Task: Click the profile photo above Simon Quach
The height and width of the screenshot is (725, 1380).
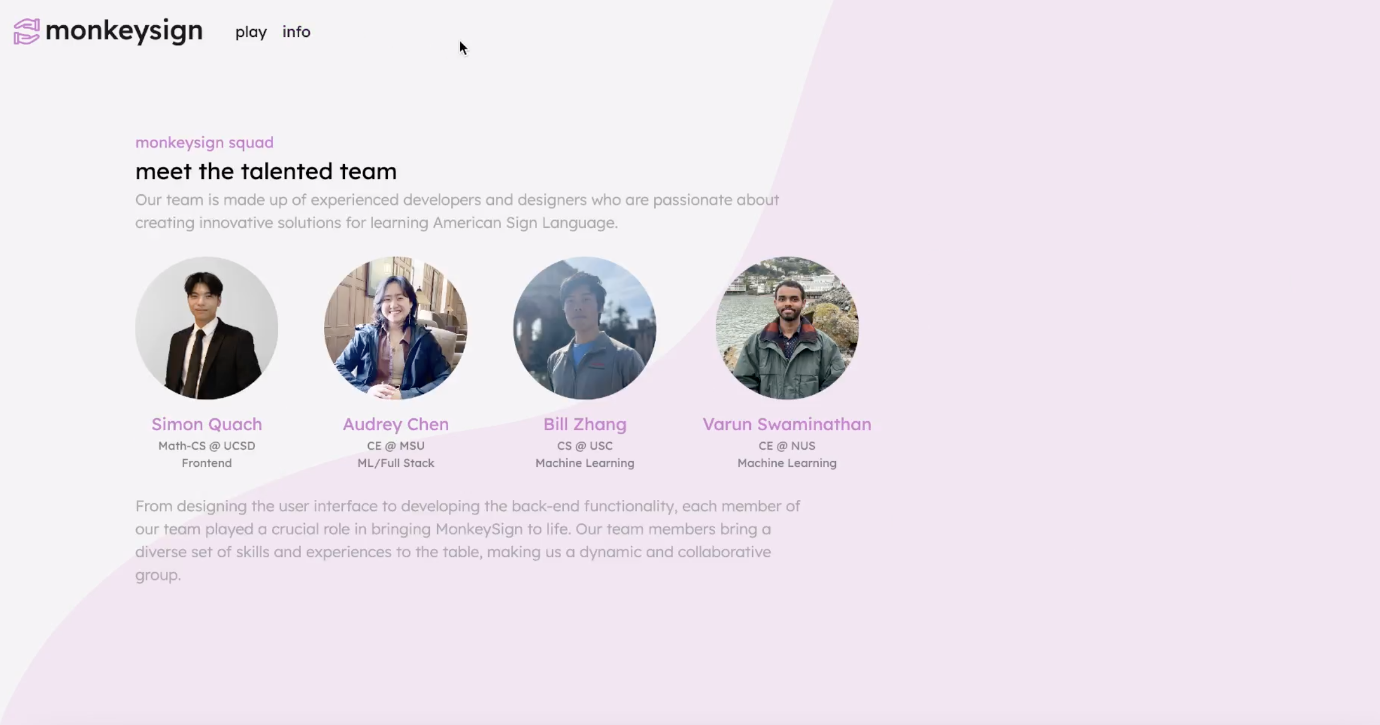Action: 206,328
